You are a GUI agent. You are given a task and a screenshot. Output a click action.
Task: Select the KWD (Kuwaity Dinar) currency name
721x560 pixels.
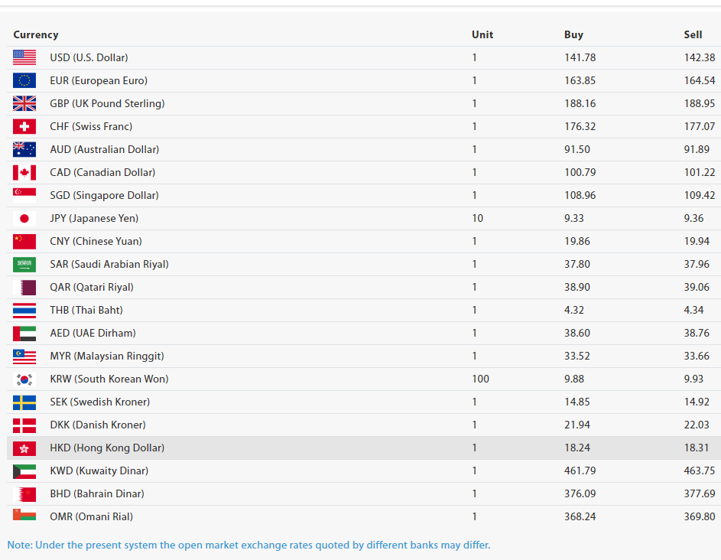pyautogui.click(x=99, y=470)
